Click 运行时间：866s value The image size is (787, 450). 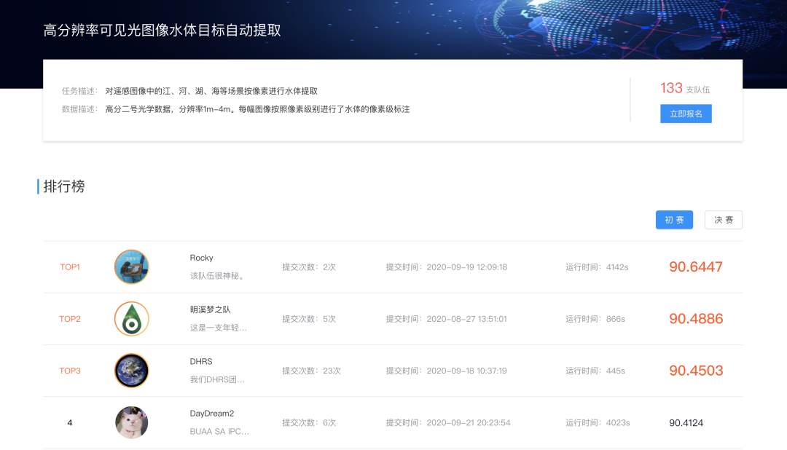click(x=595, y=318)
